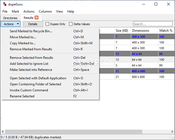The width and height of the screenshot is (175, 140).
Task: Switch to the Directories tab
Action: pyautogui.click(x=10, y=18)
